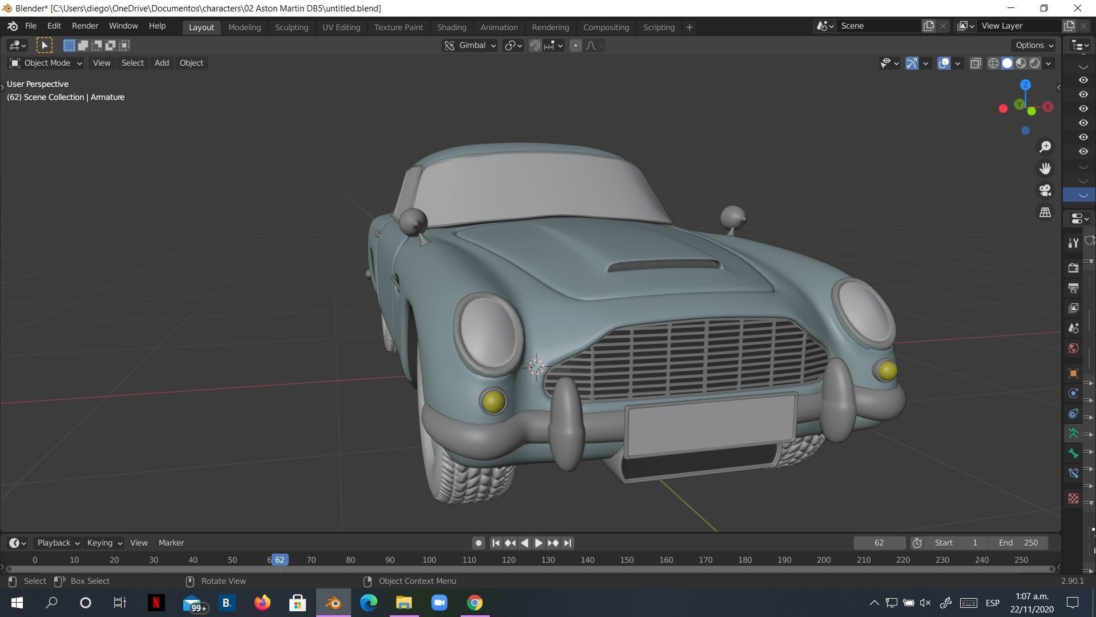Toggle viewport gizmos display
The width and height of the screenshot is (1096, 617).
[912, 63]
